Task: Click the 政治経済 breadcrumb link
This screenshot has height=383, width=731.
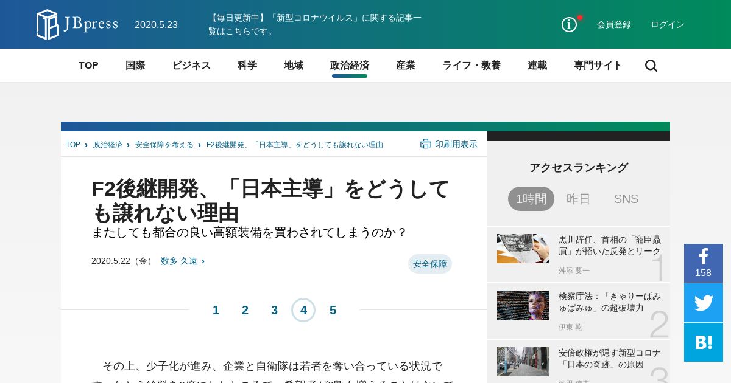Action: pos(108,145)
